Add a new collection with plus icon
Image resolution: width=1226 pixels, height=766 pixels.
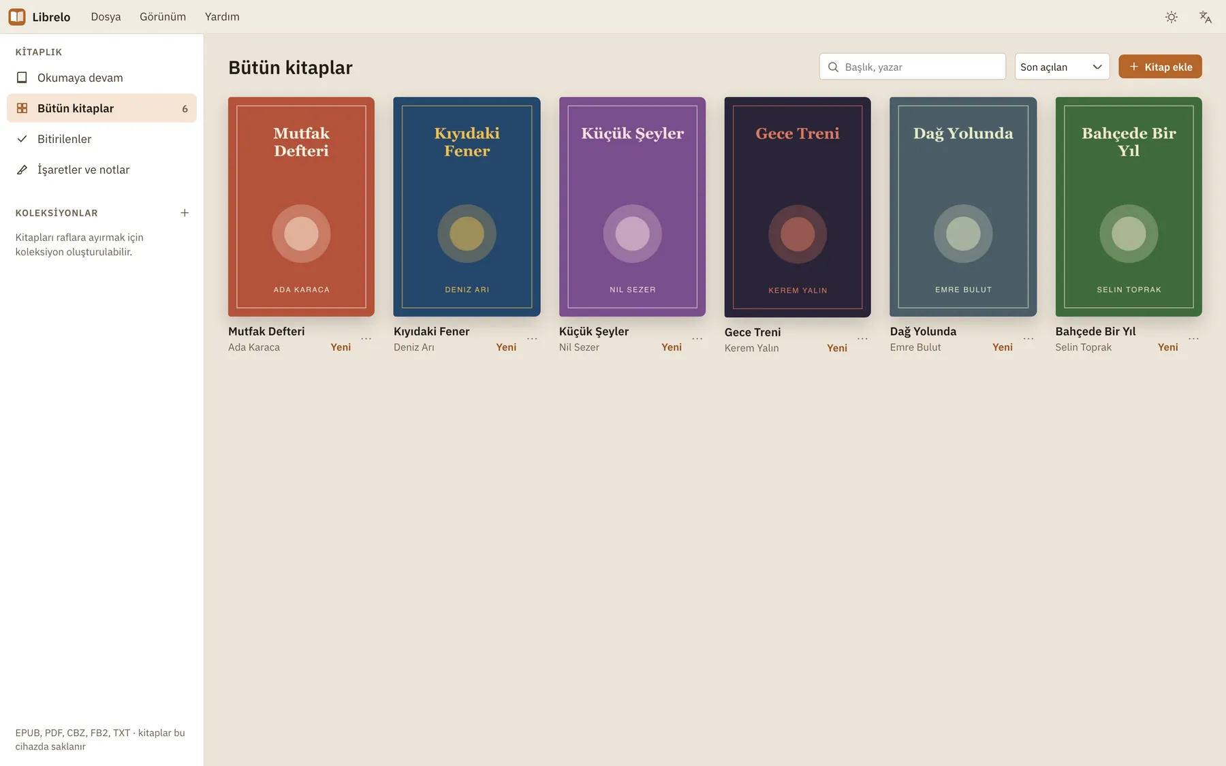[x=185, y=213]
